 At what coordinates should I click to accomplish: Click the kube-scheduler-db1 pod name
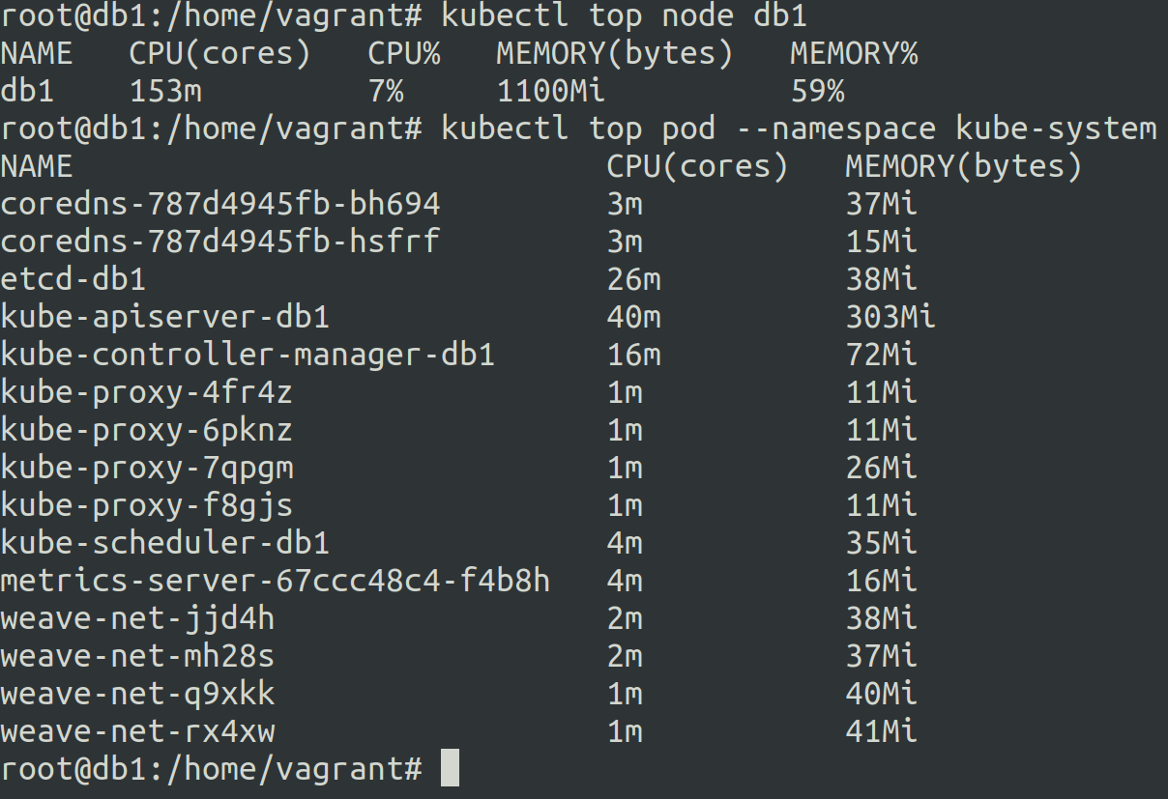pos(165,543)
